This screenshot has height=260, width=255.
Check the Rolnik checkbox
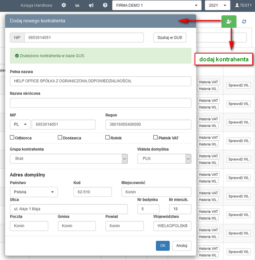pyautogui.click(x=107, y=138)
